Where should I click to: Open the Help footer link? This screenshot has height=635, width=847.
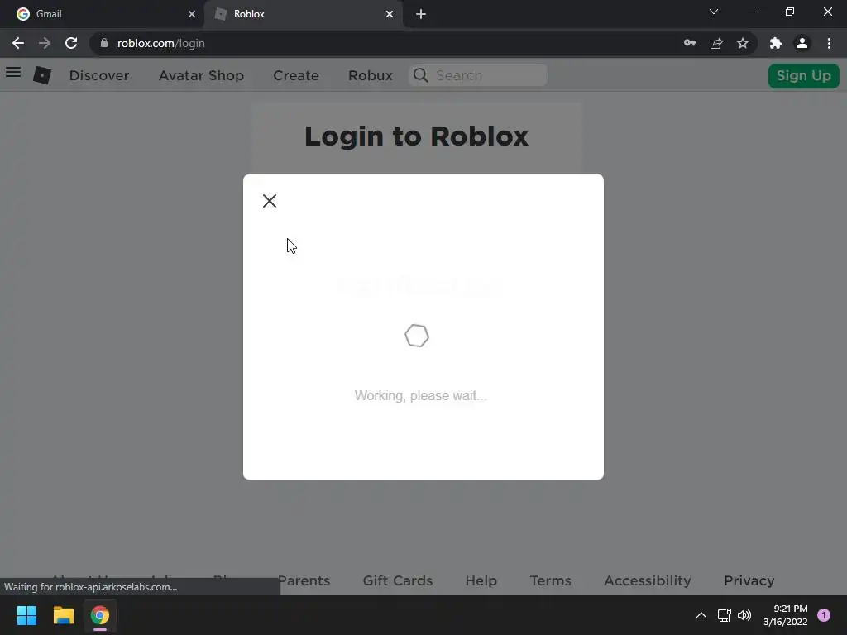481,580
